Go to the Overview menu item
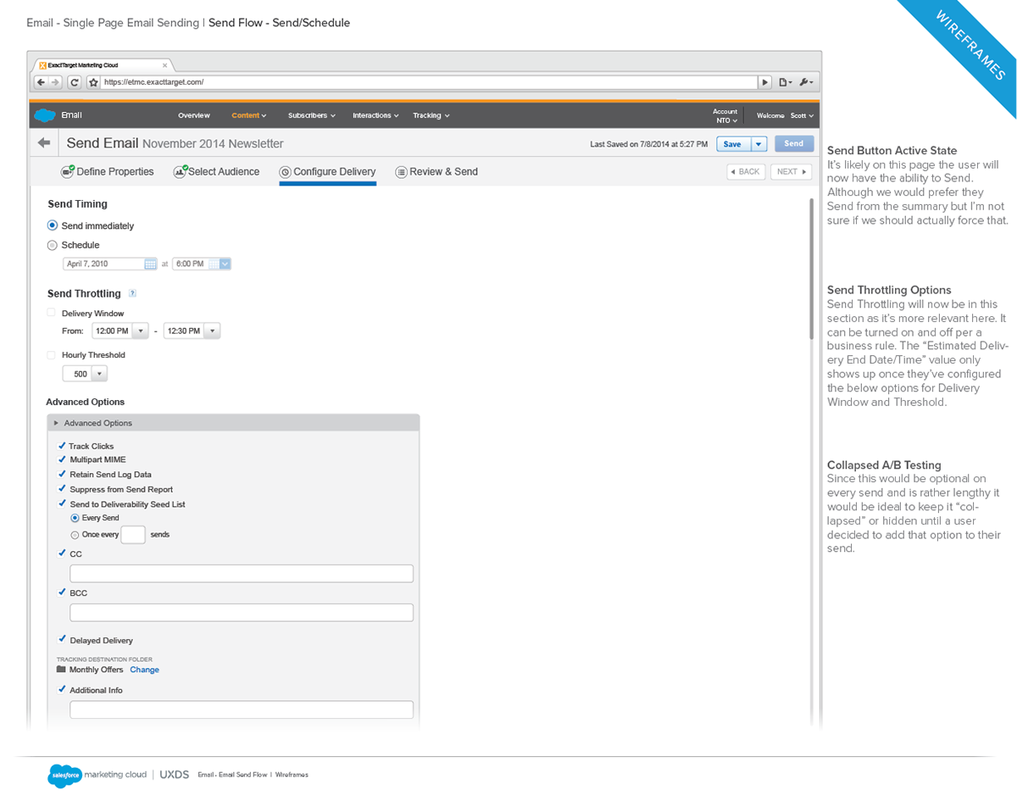The image size is (1017, 801). pyautogui.click(x=194, y=115)
